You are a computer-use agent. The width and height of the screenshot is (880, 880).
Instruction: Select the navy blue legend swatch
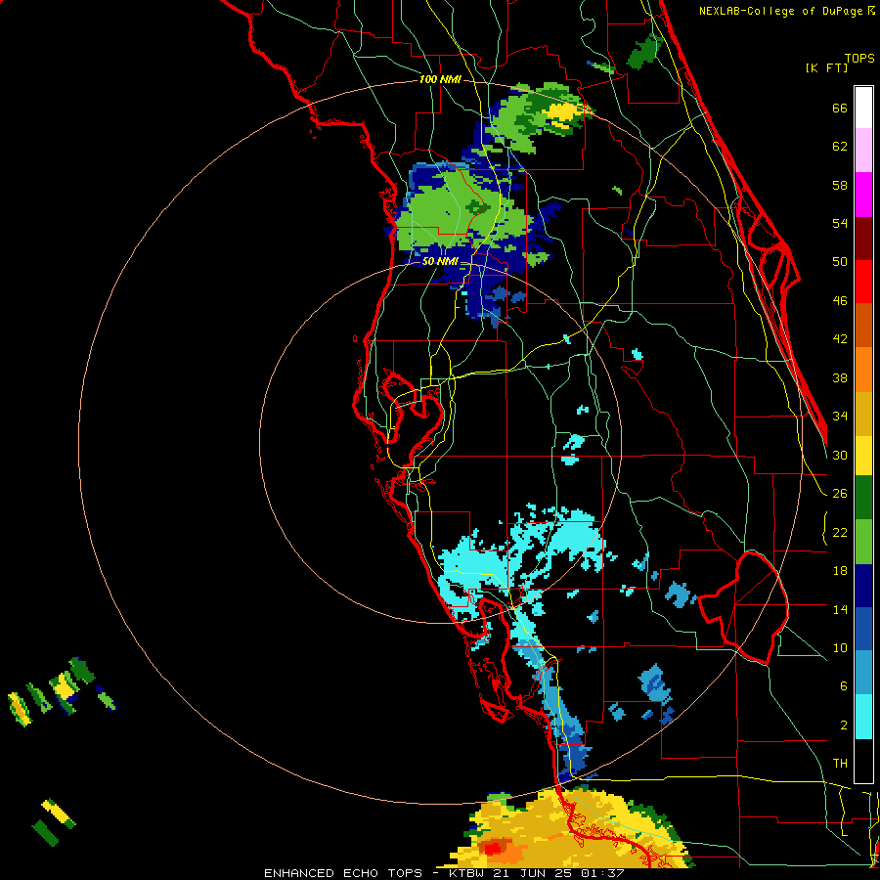click(x=863, y=586)
